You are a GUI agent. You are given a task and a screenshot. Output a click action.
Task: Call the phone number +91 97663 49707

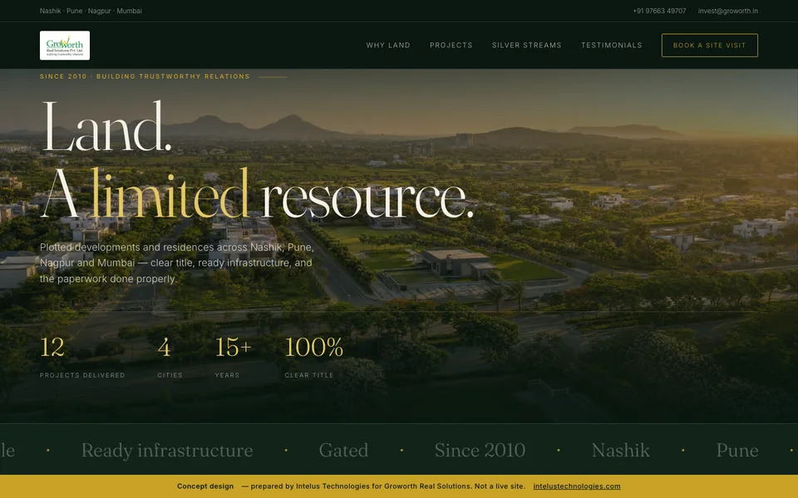click(x=659, y=11)
